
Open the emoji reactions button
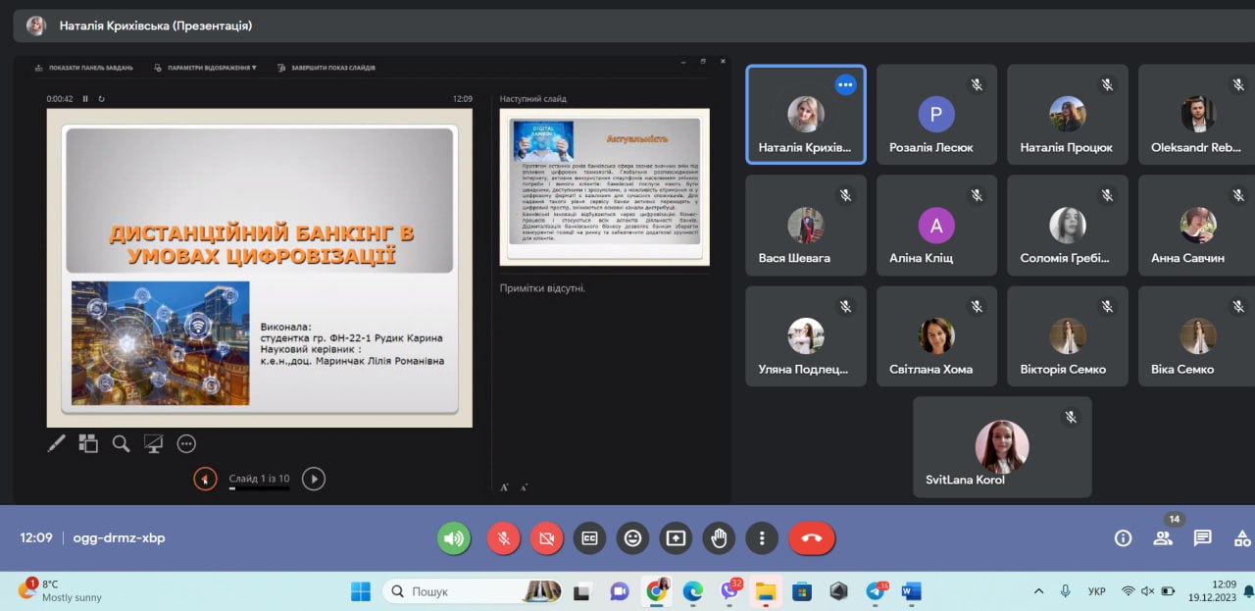[632, 538]
